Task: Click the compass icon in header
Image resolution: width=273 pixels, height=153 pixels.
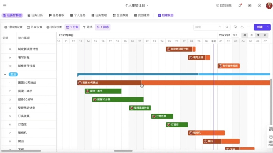Action: (259, 5)
